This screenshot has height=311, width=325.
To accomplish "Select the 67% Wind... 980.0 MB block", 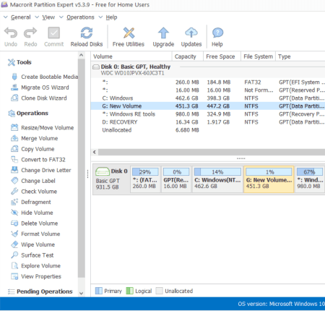I will pyautogui.click(x=310, y=179).
